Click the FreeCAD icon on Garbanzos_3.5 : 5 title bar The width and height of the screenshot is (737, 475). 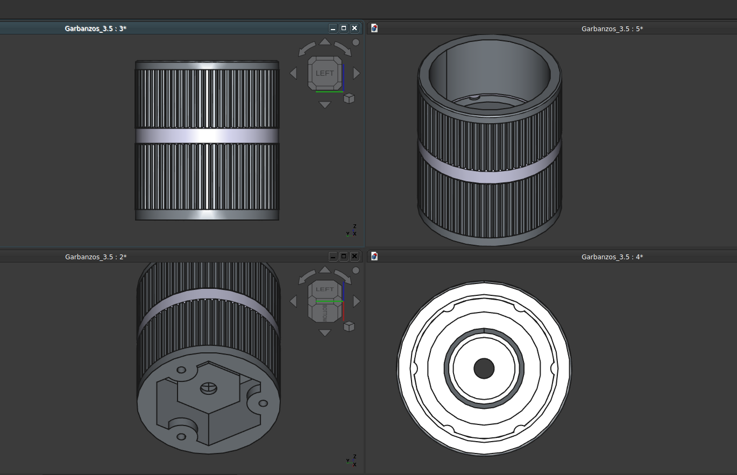pos(374,29)
